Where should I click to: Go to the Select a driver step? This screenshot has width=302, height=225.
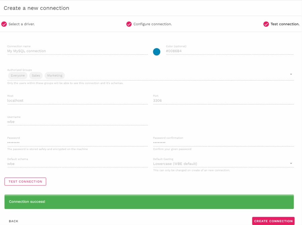(21, 24)
